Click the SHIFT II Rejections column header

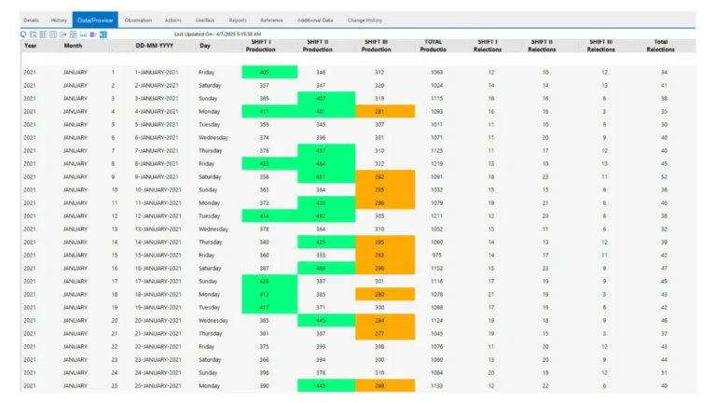[x=542, y=46]
